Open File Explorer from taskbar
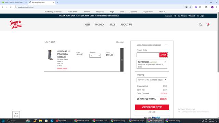Viewport: 219px width, 123px height. 40,121
